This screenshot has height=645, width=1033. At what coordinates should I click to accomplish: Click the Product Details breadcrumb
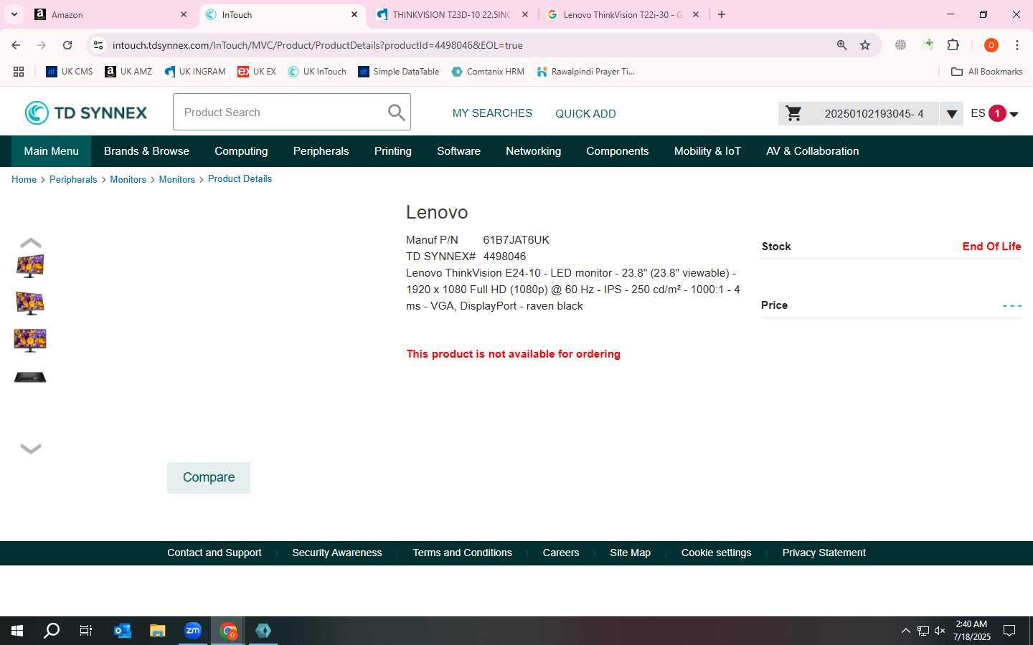pyautogui.click(x=240, y=179)
